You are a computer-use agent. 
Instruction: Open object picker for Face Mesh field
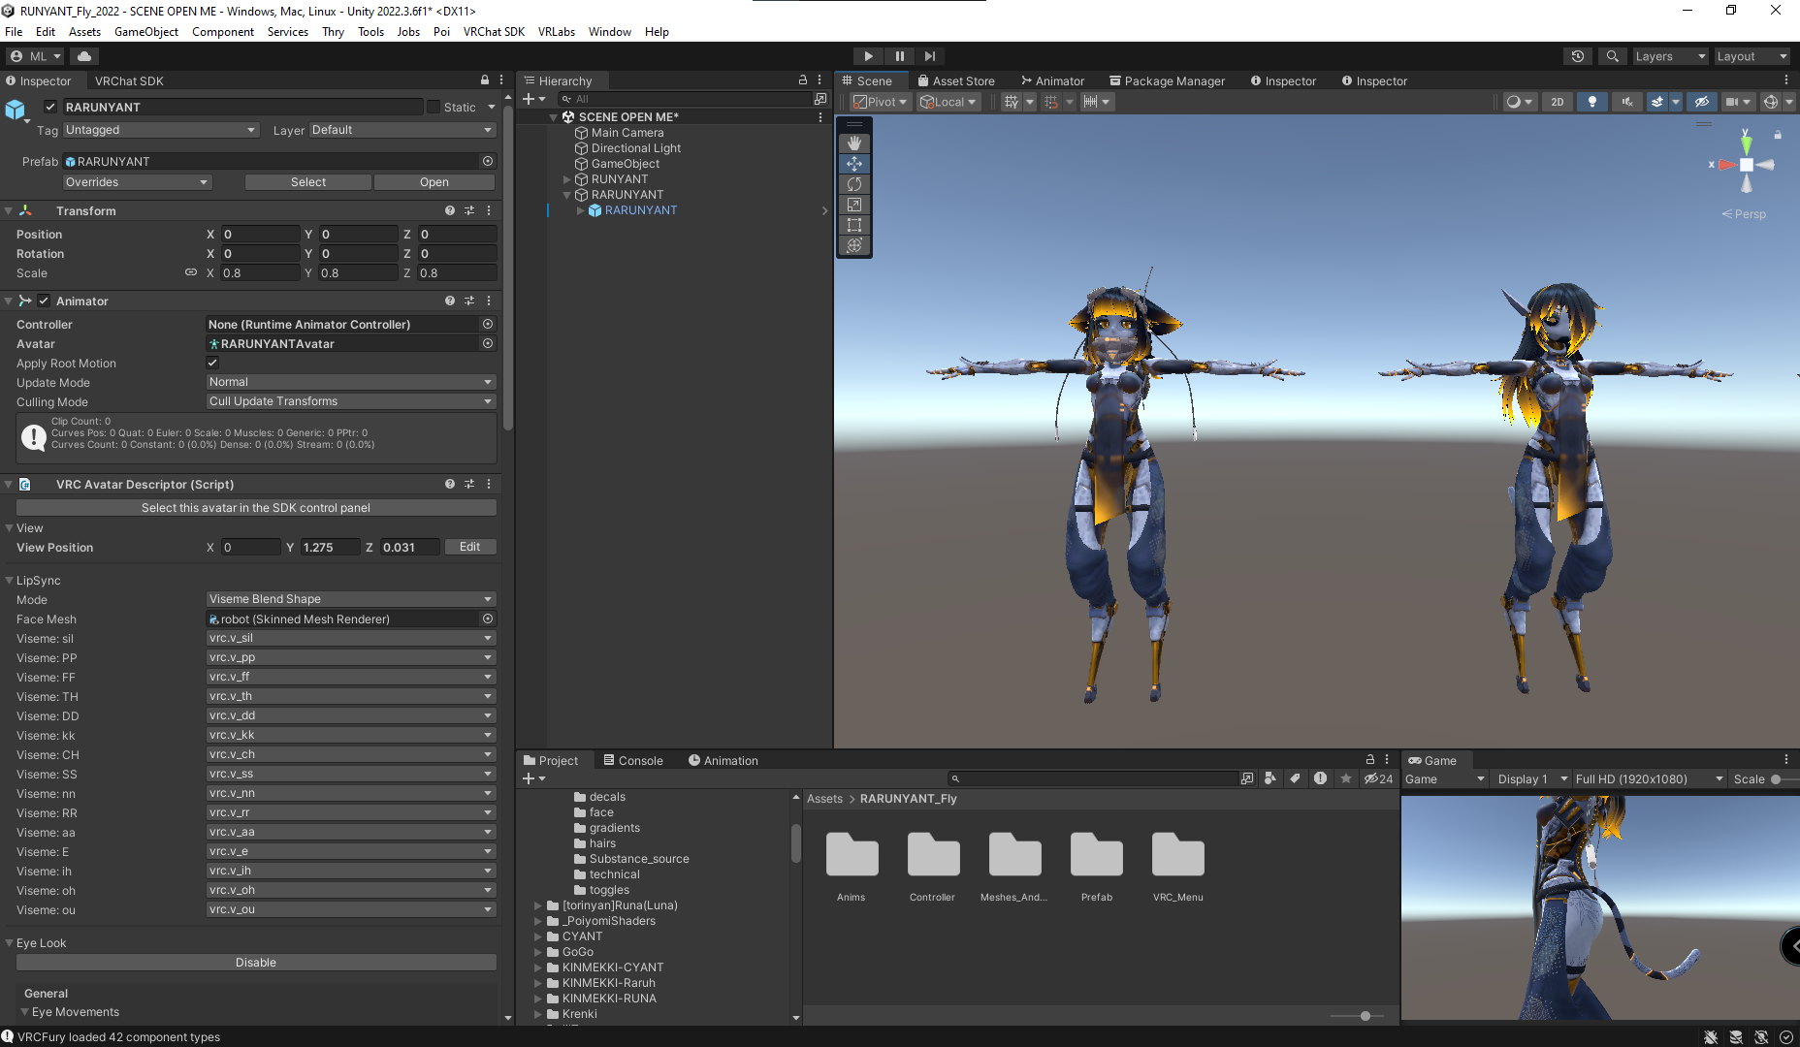(488, 619)
